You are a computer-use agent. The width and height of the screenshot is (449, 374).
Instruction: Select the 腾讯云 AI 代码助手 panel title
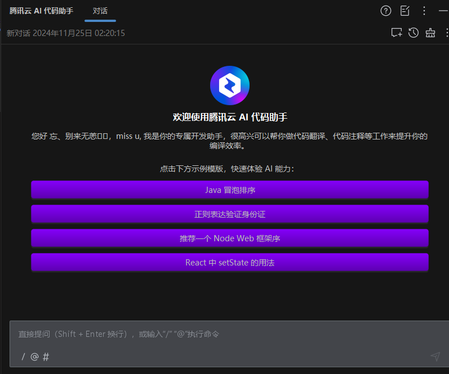42,11
